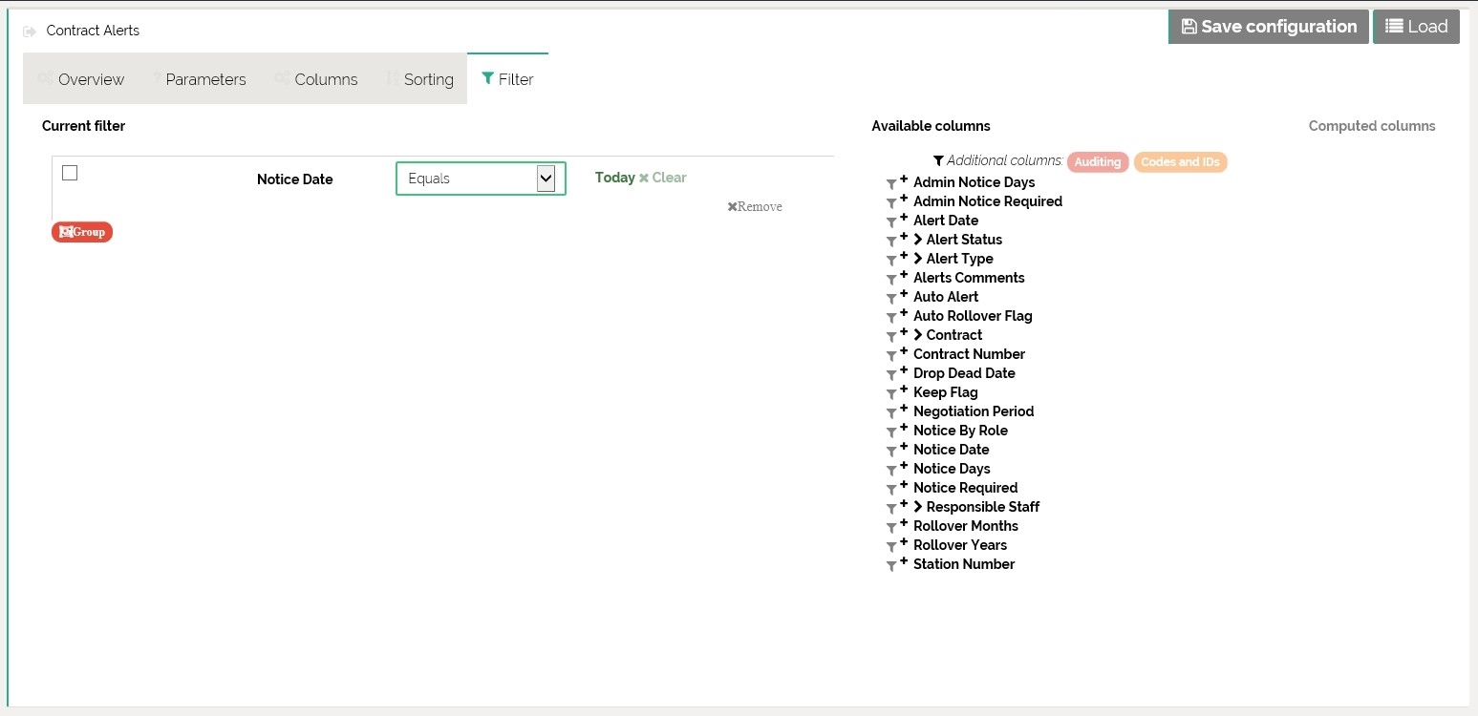Click the plus icon next to Alert Date
1478x716 pixels.
pos(904,219)
